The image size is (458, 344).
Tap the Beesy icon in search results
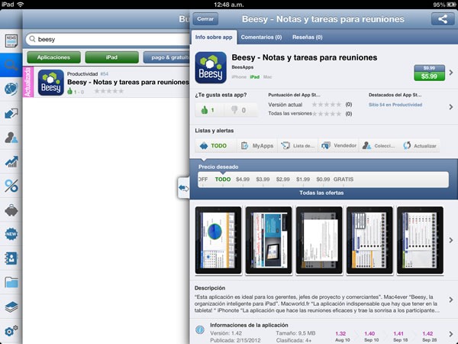[51, 83]
